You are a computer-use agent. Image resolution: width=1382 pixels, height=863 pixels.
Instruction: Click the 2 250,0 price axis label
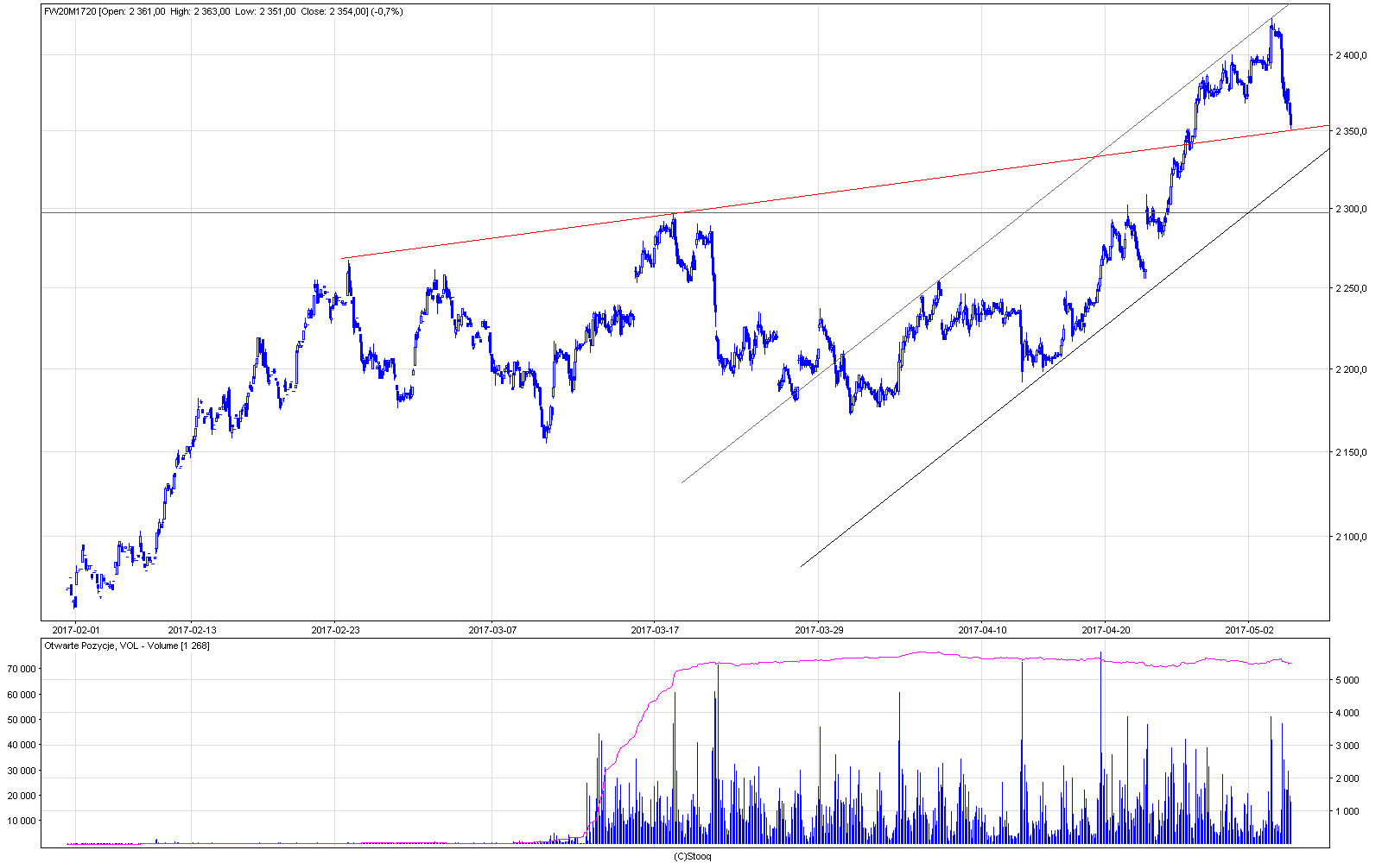1351,288
